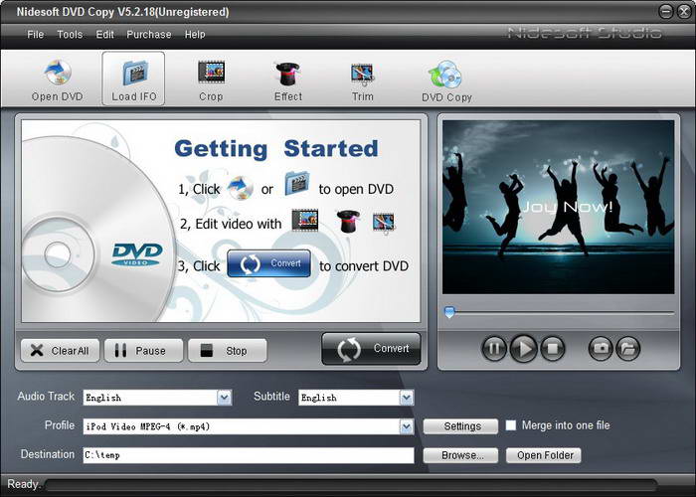Open the Trim tool
Screen dimensions: 696x497
[363, 80]
